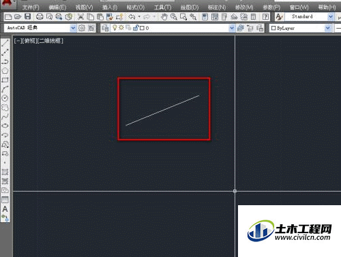Screen dimensions: 341x257
Task: Click the Open file icon
Action: [x=18, y=16]
